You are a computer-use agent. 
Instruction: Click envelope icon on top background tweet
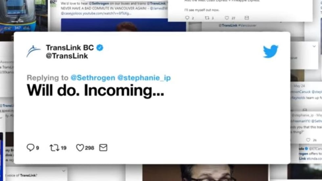pyautogui.click(x=247, y=18)
